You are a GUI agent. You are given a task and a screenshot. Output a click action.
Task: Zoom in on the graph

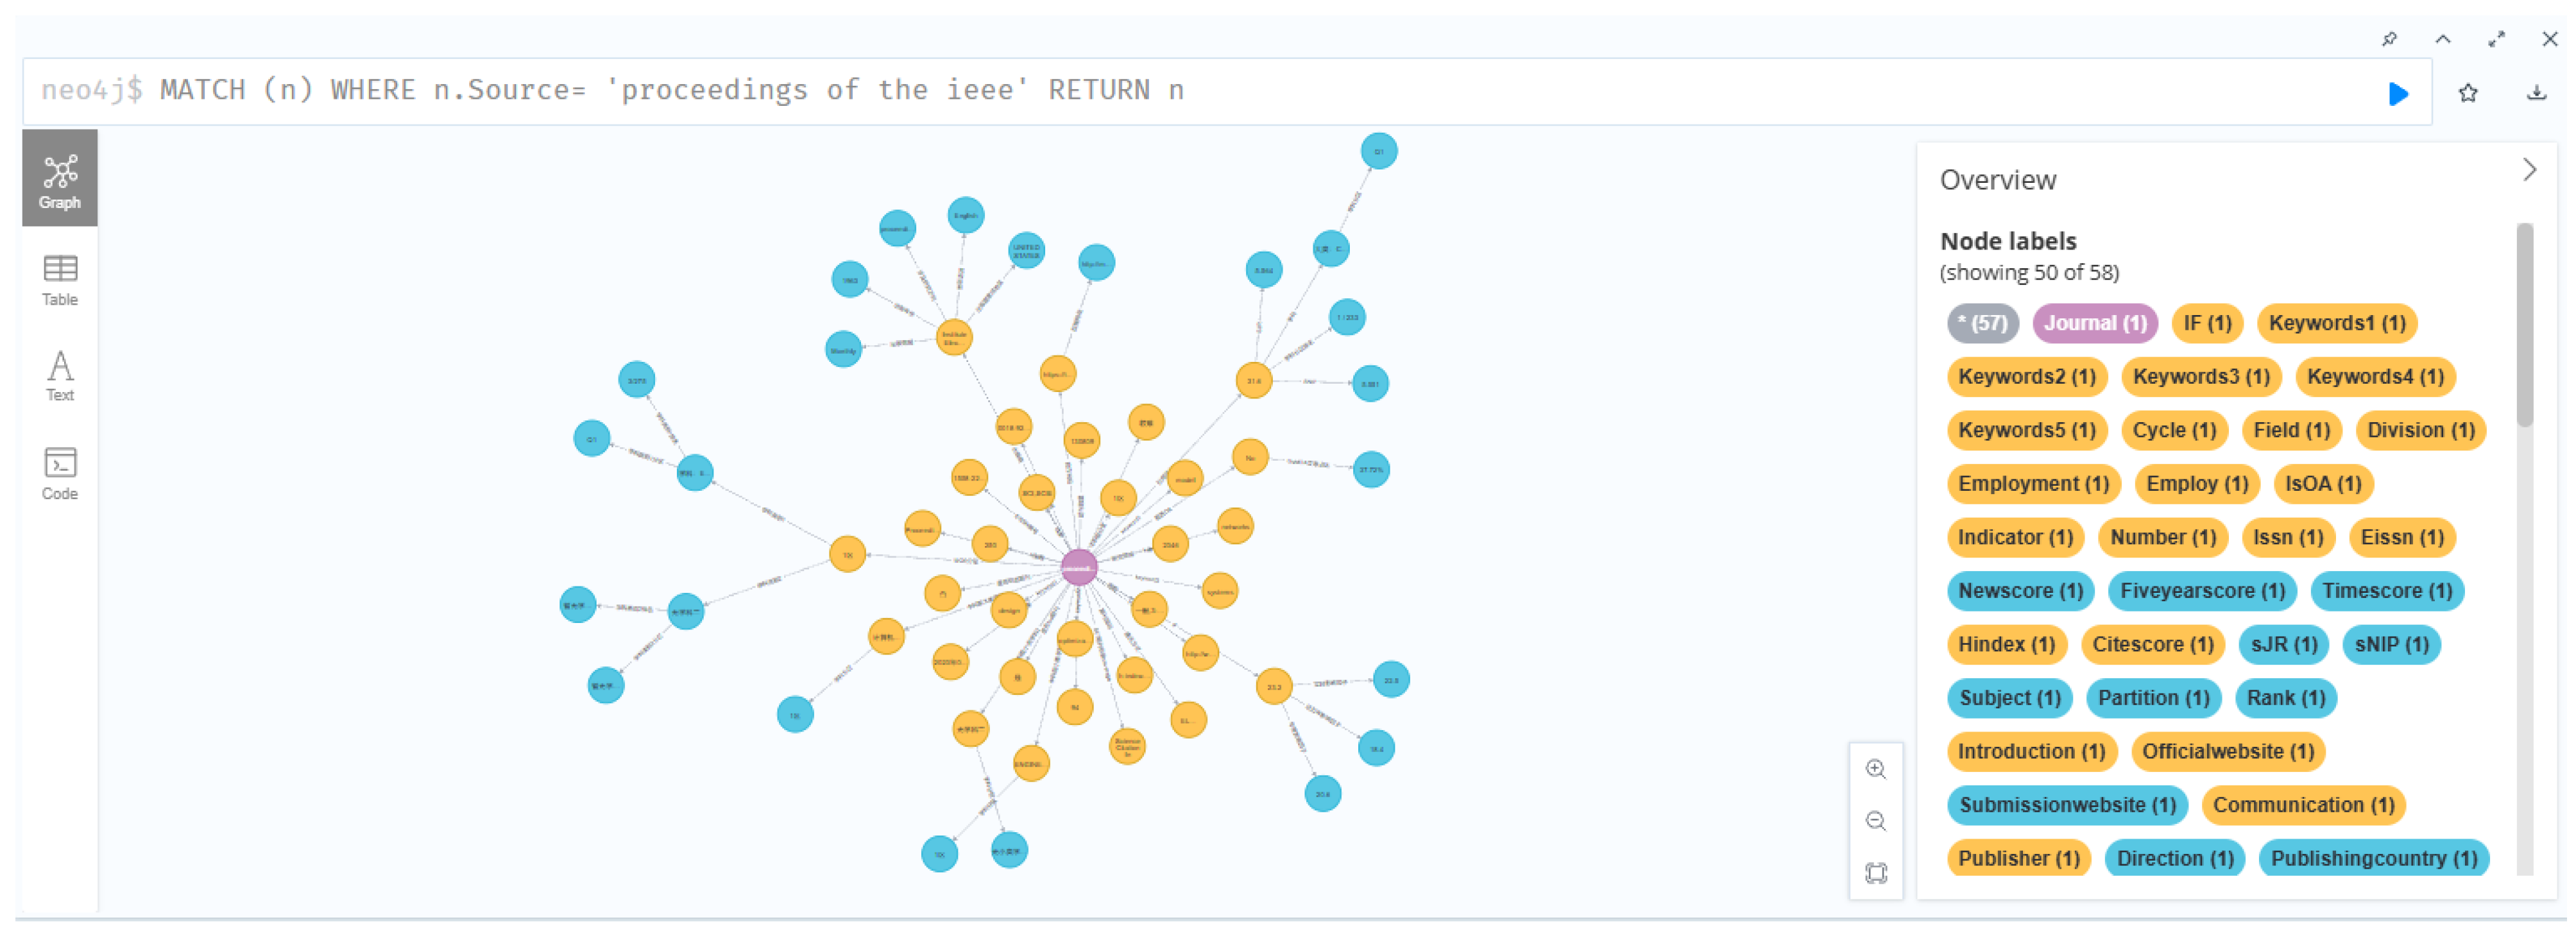click(x=1875, y=769)
